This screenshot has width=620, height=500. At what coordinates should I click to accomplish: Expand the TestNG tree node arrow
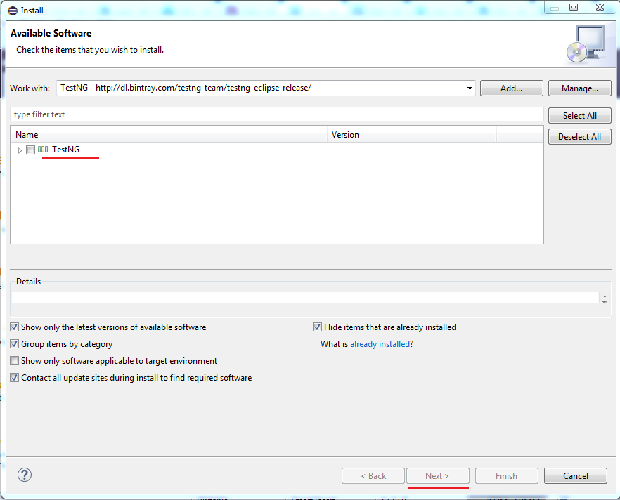[20, 150]
